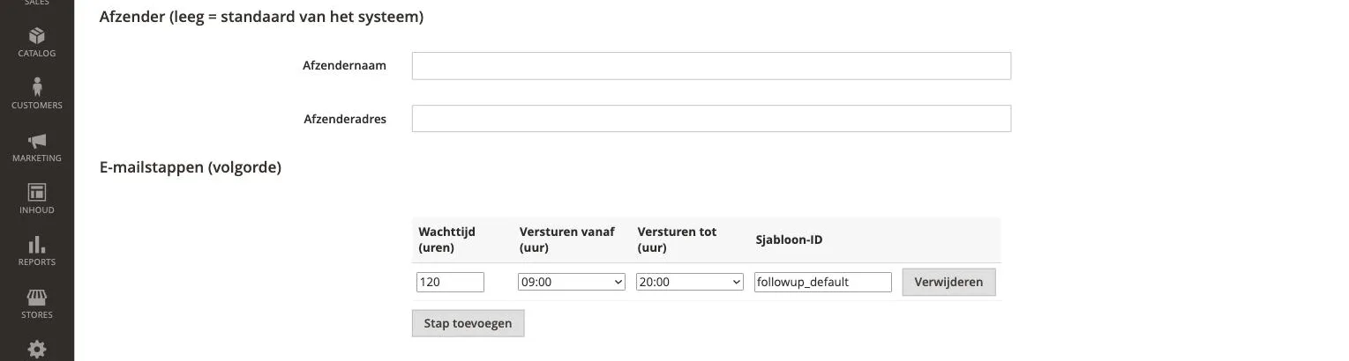This screenshot has width=1349, height=361.
Task: Click the Wachttijd field containing 120
Action: point(450,283)
